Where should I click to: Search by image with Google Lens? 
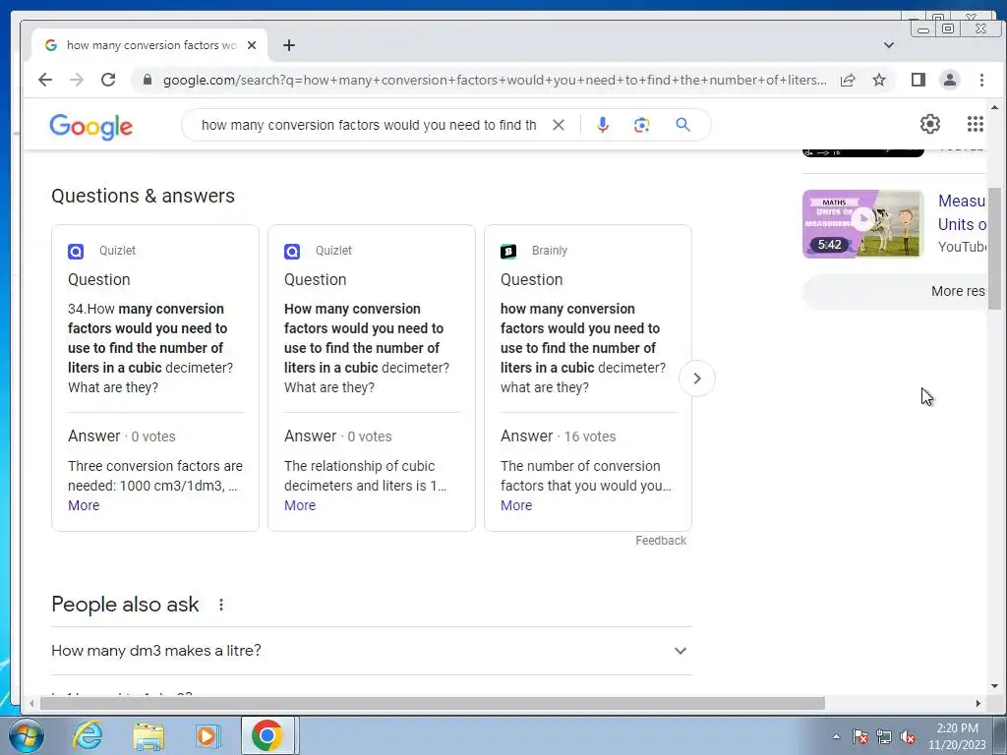click(x=641, y=125)
